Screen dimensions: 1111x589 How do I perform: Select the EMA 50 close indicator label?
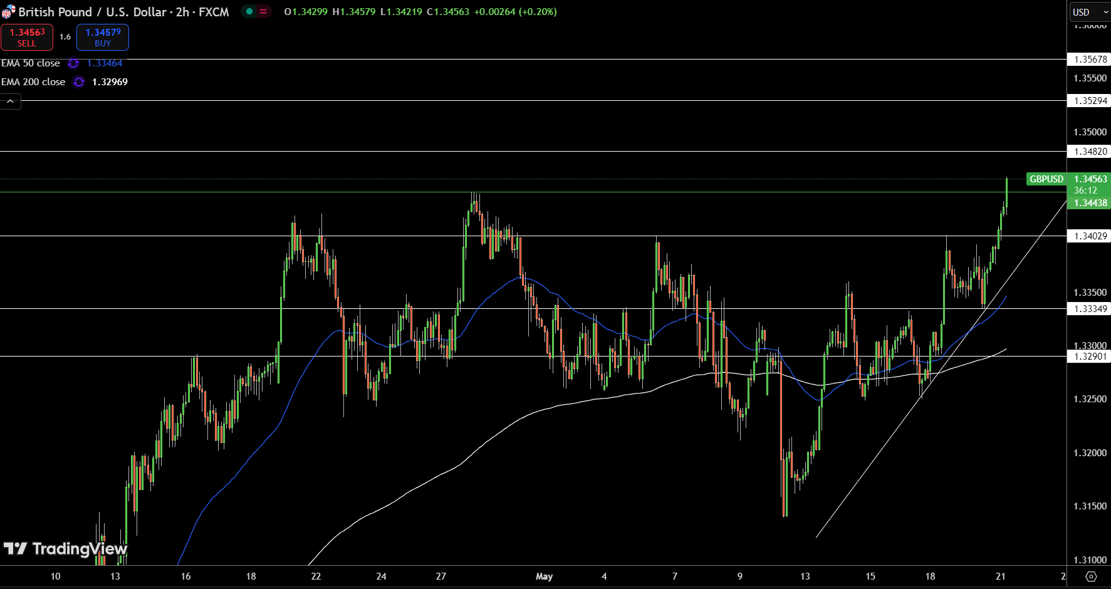tap(31, 63)
